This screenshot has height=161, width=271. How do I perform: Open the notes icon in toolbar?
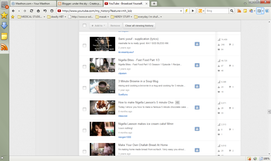click(x=245, y=11)
